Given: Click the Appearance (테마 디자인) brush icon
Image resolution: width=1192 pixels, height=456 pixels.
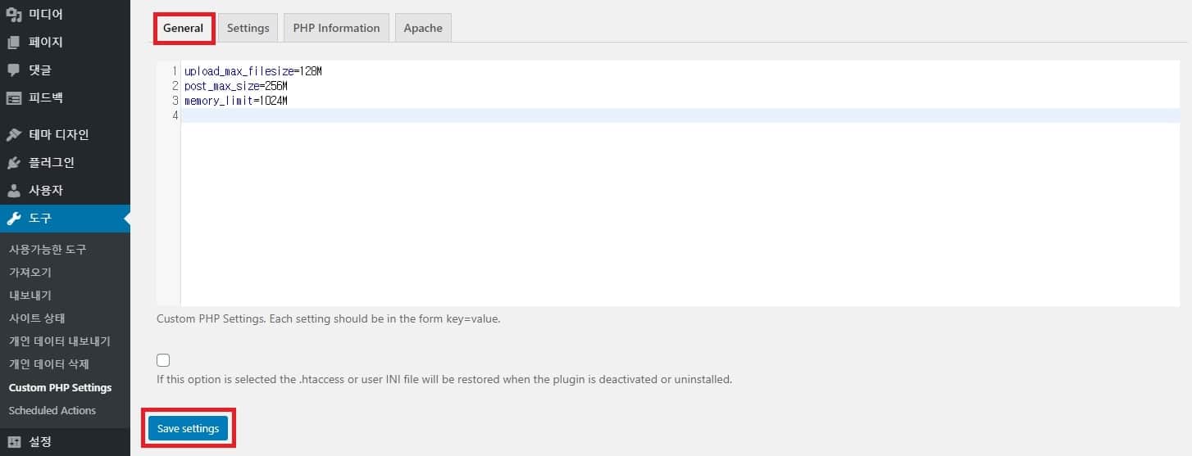Looking at the screenshot, I should coord(14,134).
